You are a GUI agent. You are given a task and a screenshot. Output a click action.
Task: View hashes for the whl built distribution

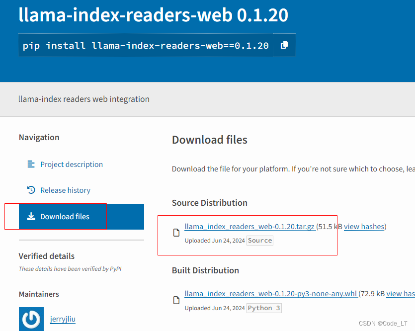coord(401,294)
